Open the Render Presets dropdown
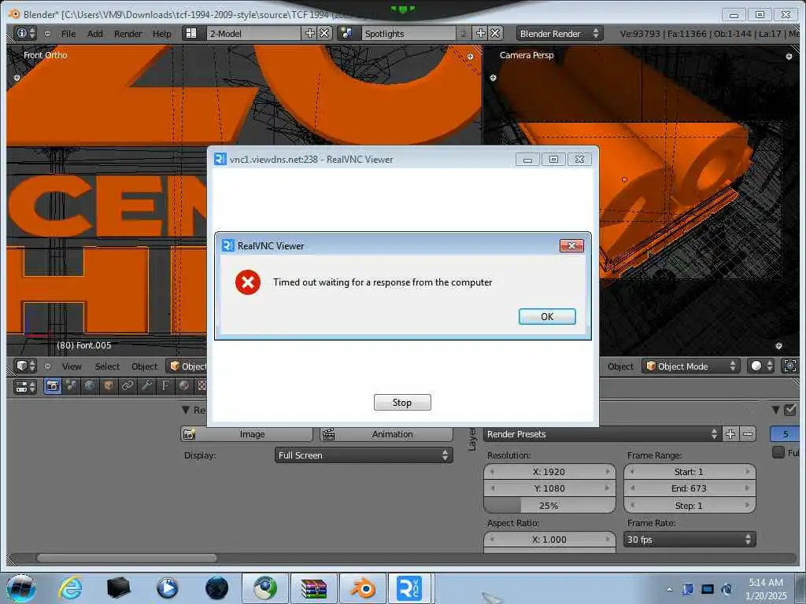Image resolution: width=806 pixels, height=604 pixels. 601,434
